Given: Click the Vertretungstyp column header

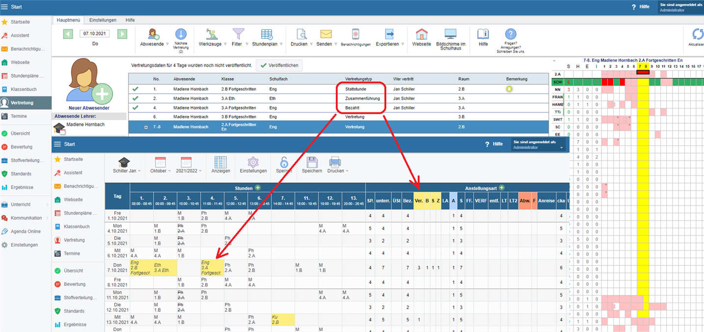Looking at the screenshot, I should coord(359,79).
